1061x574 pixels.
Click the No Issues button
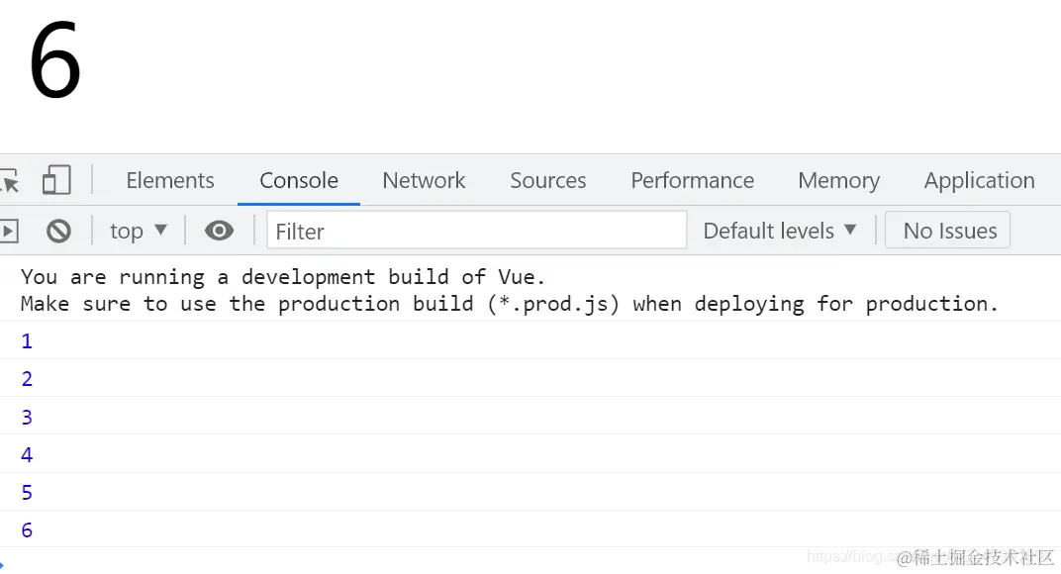[948, 231]
